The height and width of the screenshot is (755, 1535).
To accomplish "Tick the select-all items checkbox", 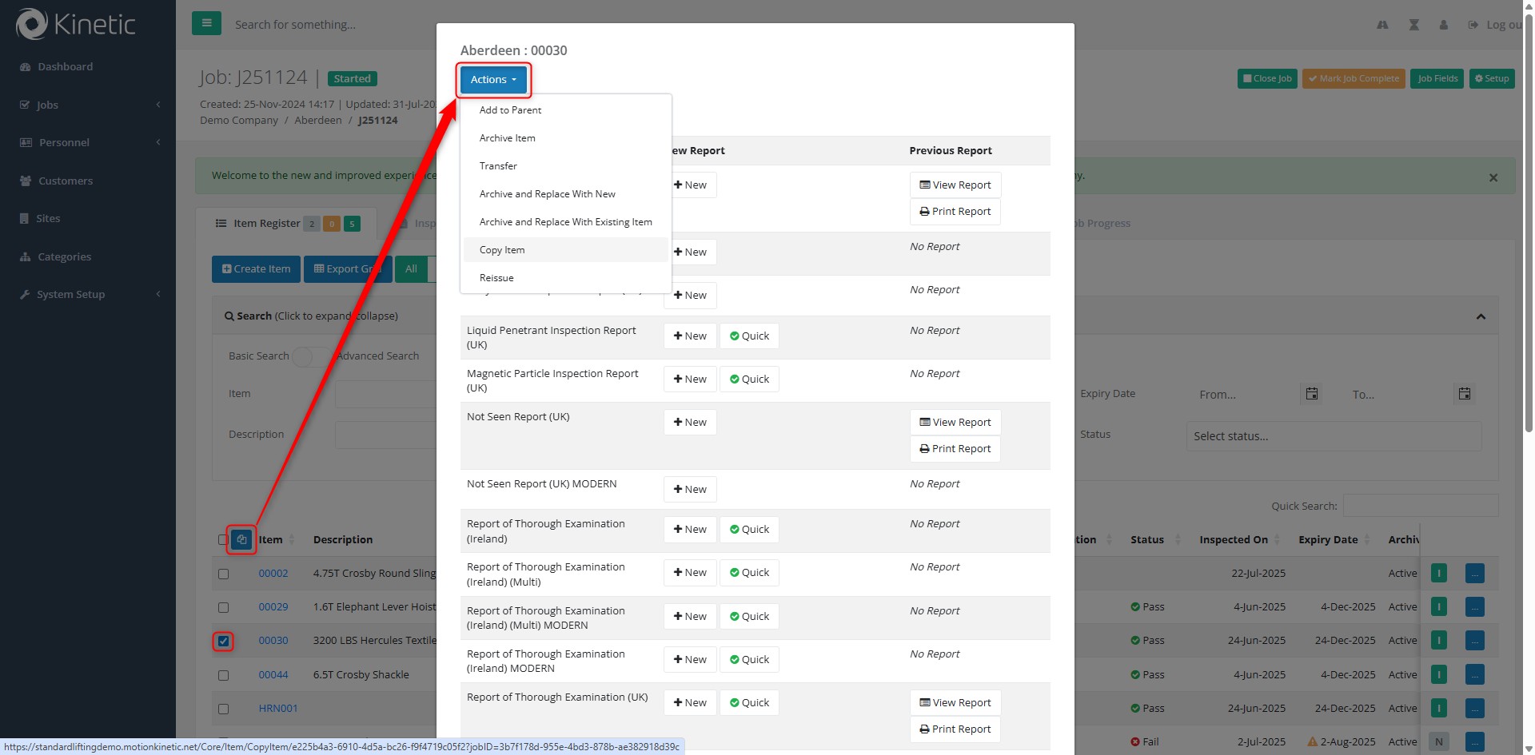I will click(223, 540).
